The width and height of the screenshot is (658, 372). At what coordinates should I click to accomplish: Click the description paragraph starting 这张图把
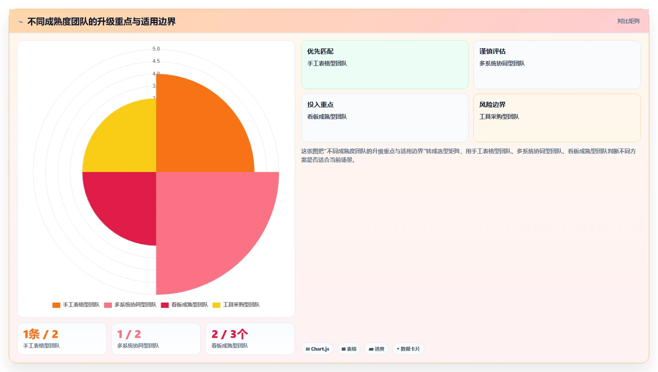469,155
